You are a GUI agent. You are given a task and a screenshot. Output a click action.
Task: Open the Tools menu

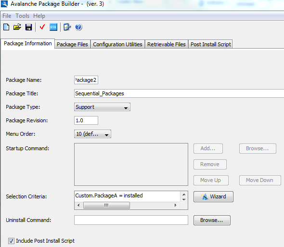[x=22, y=16]
